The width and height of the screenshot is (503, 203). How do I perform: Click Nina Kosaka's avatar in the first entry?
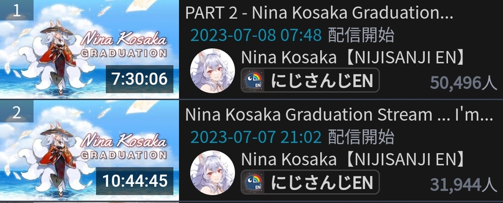(213, 71)
